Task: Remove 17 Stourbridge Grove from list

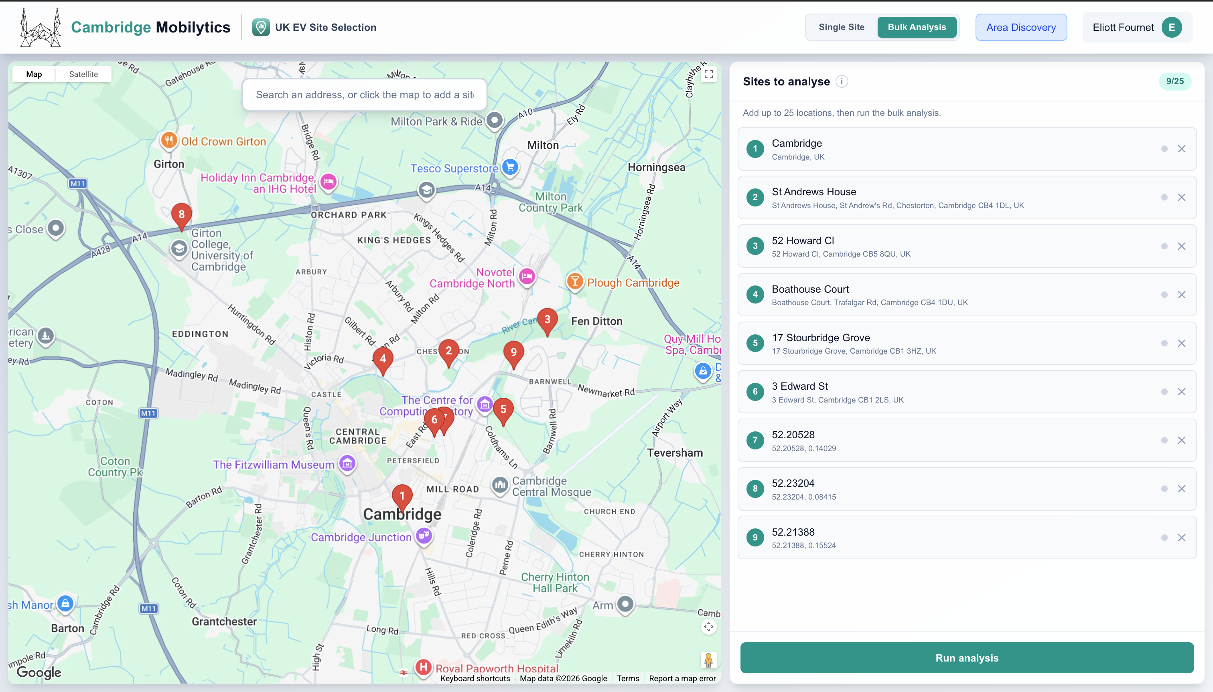Action: click(1182, 343)
